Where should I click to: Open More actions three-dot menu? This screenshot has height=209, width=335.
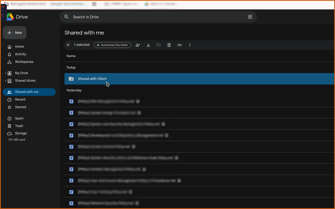[x=190, y=45]
